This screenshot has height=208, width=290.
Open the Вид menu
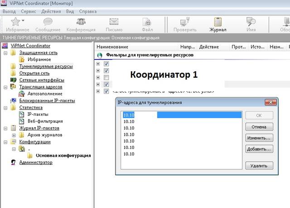[x=70, y=11]
